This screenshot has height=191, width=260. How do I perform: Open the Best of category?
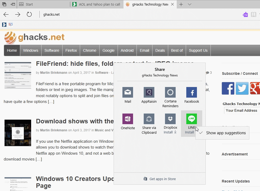point(177,50)
